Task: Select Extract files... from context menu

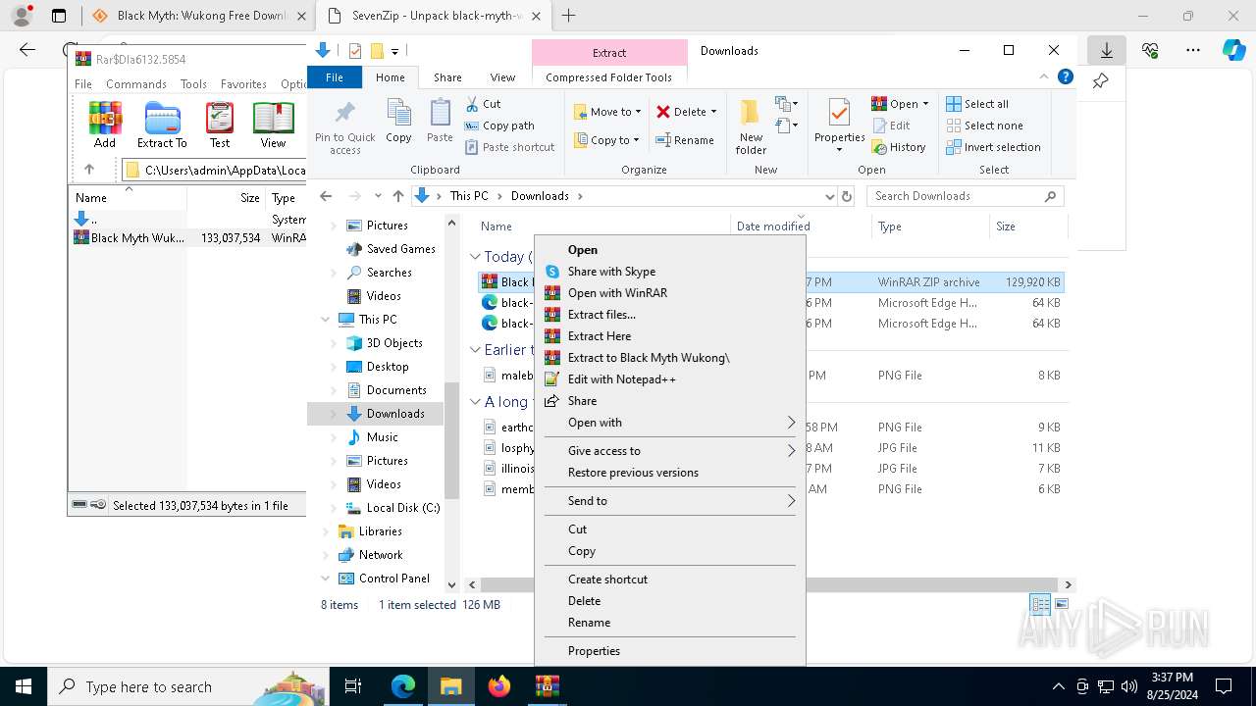Action: point(671,315)
